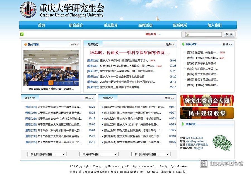Click the green speaker announcement icon
Image resolution: width=251 pixels, height=175 pixels.
point(22,34)
